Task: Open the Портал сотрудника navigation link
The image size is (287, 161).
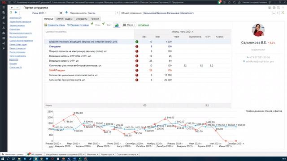Action: [17, 52]
